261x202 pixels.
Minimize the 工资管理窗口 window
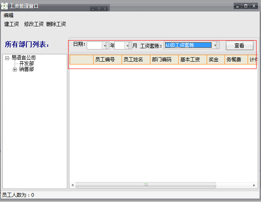click(x=237, y=6)
